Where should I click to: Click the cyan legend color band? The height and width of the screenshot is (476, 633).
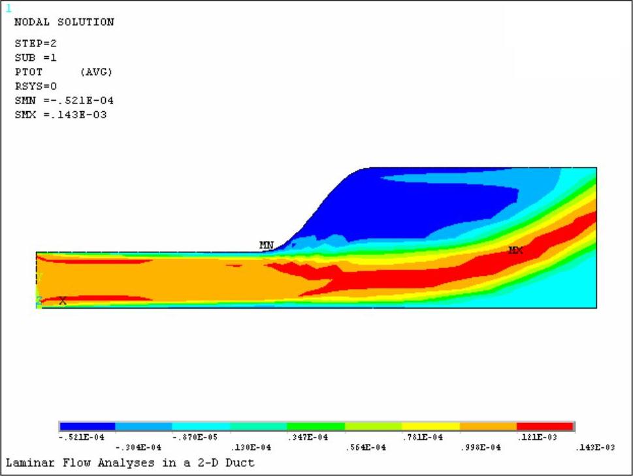coord(201,426)
